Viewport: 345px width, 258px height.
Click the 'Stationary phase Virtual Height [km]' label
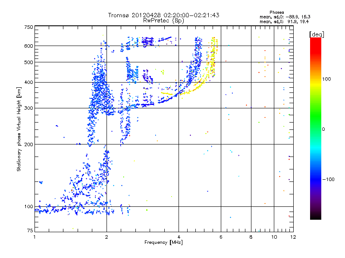tap(19, 129)
